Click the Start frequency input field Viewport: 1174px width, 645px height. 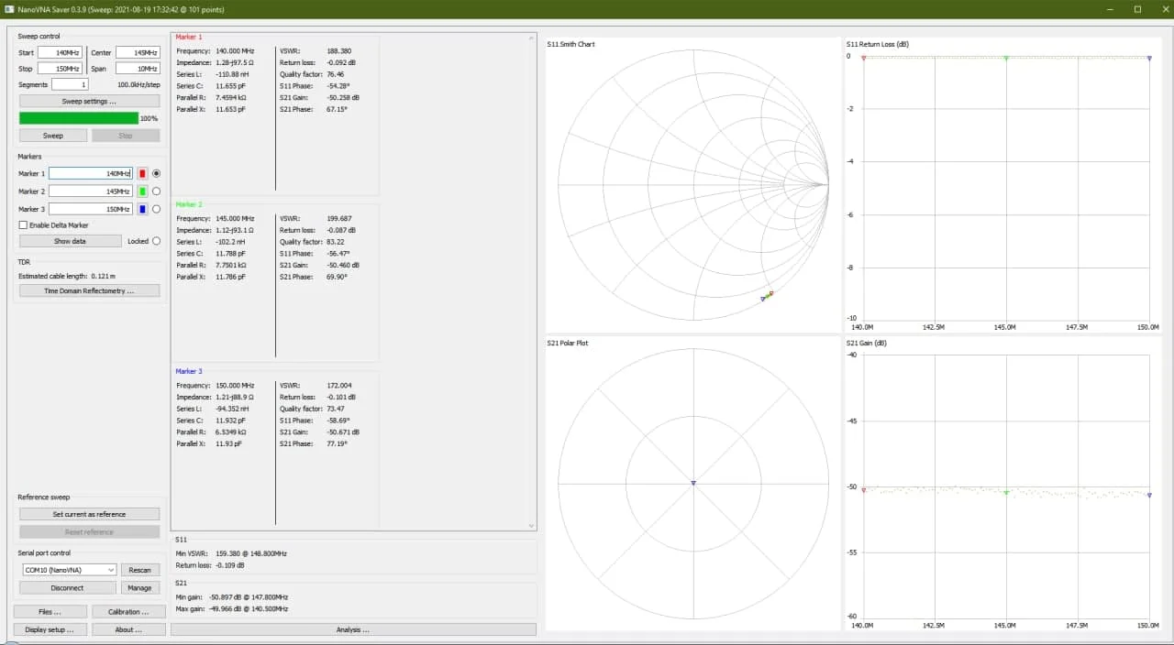[x=60, y=53]
